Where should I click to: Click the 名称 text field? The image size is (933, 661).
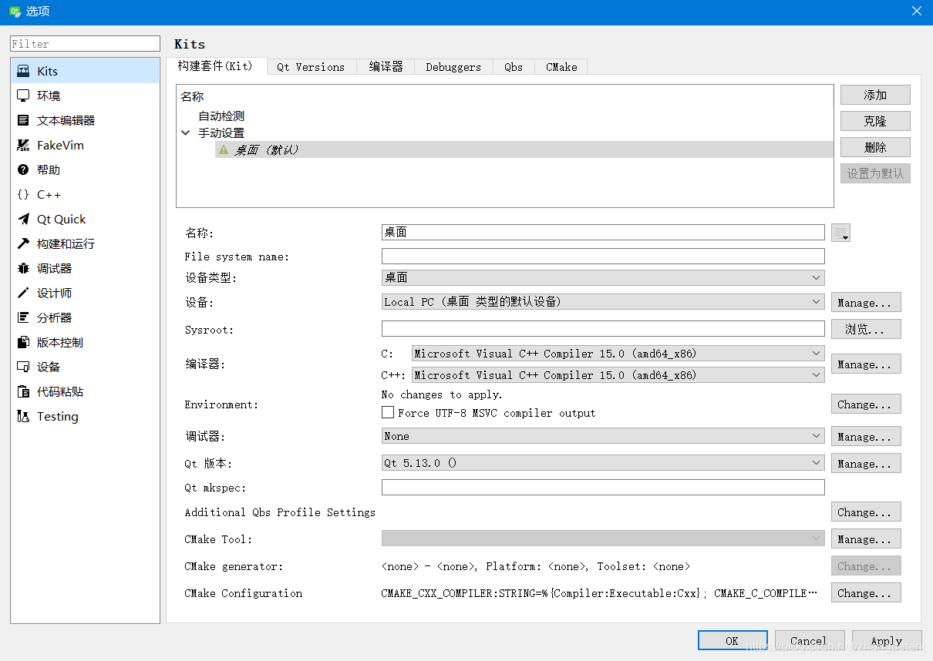[603, 232]
